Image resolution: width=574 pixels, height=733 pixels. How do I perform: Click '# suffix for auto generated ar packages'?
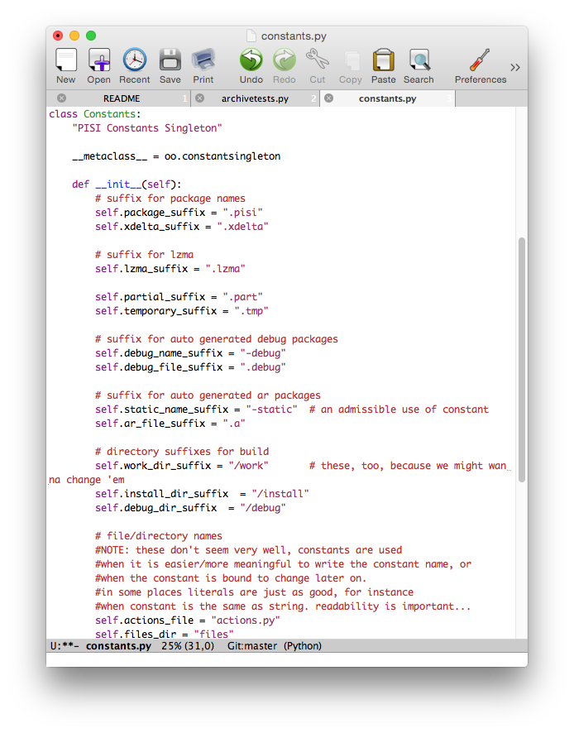(x=208, y=395)
